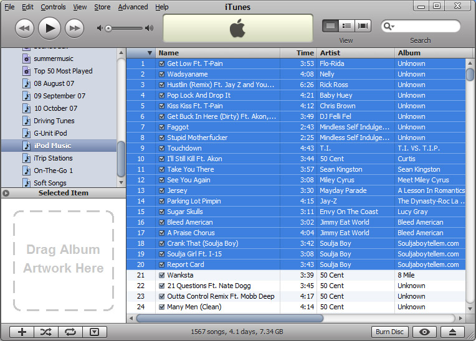Uncheck the Get Low Ft. T-Pain checkbox
The height and width of the screenshot is (341, 476).
[x=162, y=63]
